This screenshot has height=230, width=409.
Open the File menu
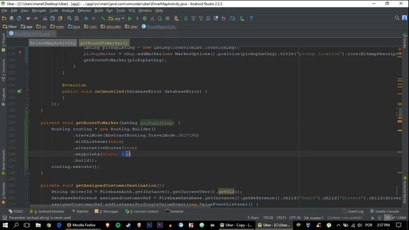pyautogui.click(x=4, y=11)
